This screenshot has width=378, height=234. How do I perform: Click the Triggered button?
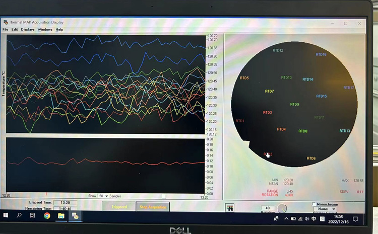click(x=119, y=206)
